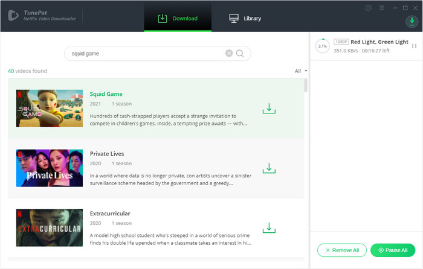Download Squid Game with its download icon
Image resolution: width=423 pixels, height=269 pixels.
click(269, 108)
